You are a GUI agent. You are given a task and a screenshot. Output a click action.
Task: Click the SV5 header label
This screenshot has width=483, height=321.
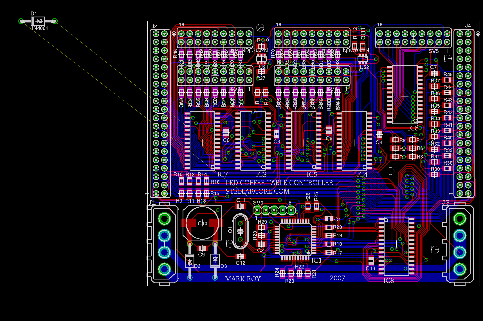pyautogui.click(x=433, y=51)
